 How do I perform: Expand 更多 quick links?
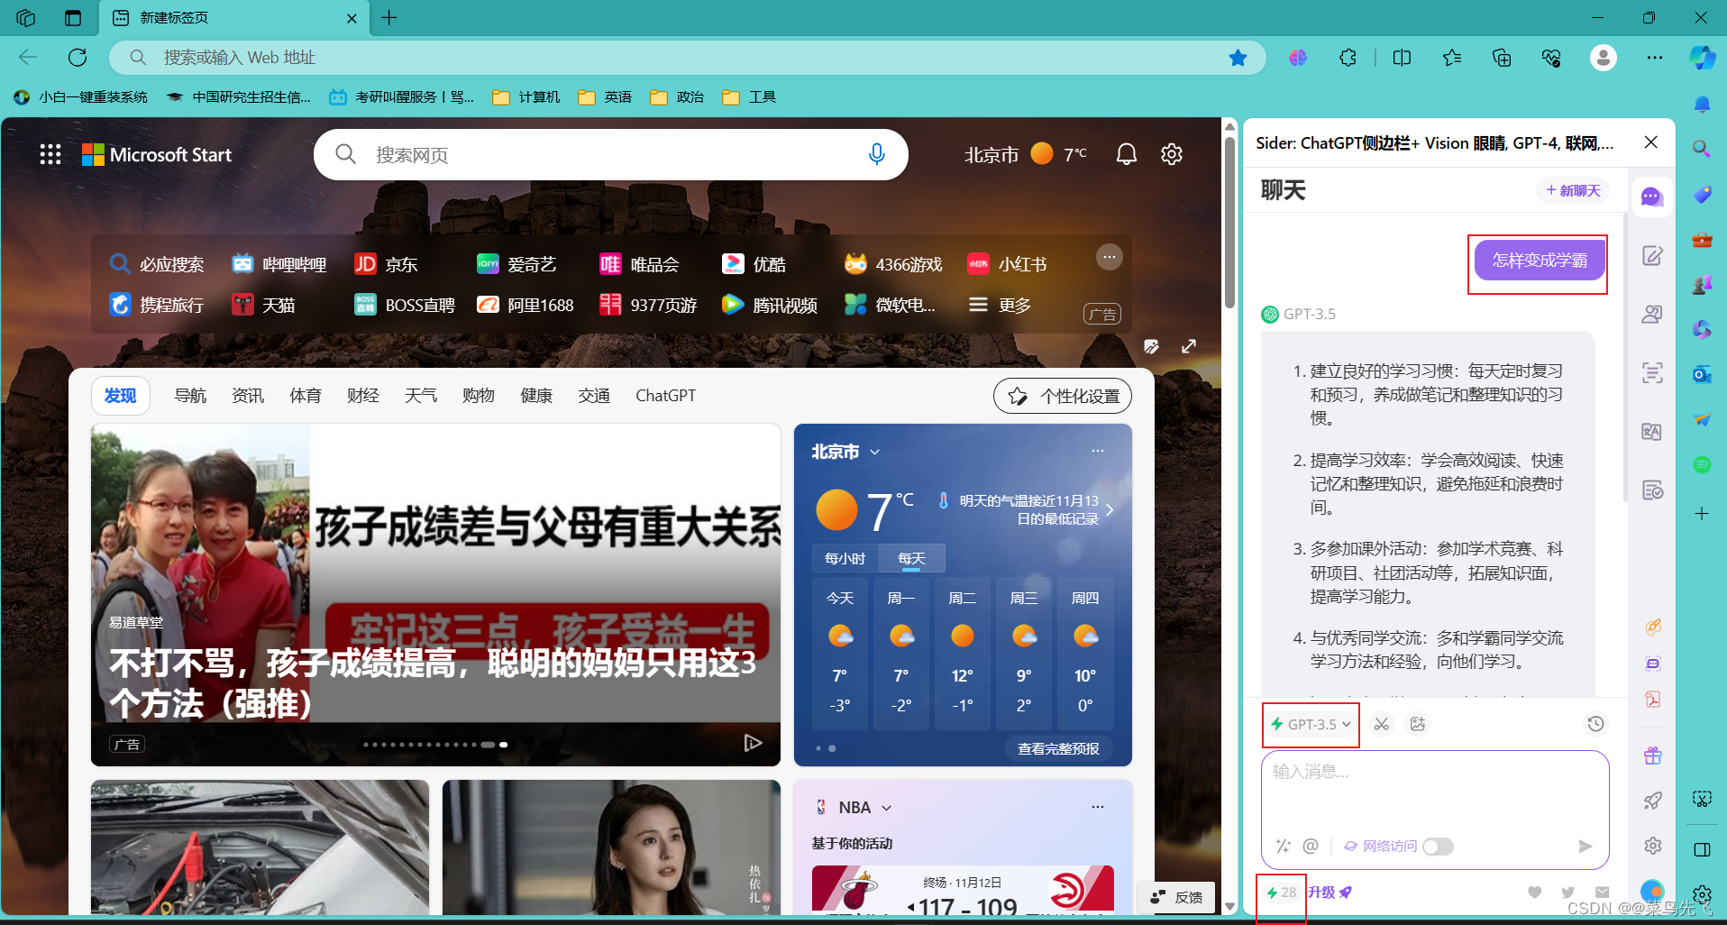(1000, 305)
